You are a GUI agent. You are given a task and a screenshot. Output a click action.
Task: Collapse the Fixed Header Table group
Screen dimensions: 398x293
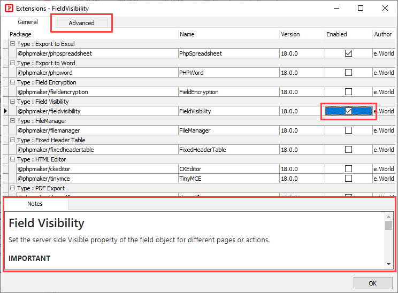point(12,140)
